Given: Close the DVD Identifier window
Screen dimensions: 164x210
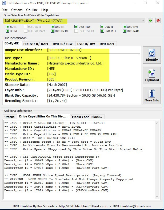Looking at the screenshot, I should coord(158,3).
